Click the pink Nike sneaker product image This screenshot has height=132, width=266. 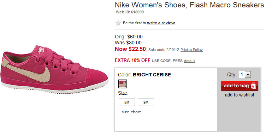(54, 69)
